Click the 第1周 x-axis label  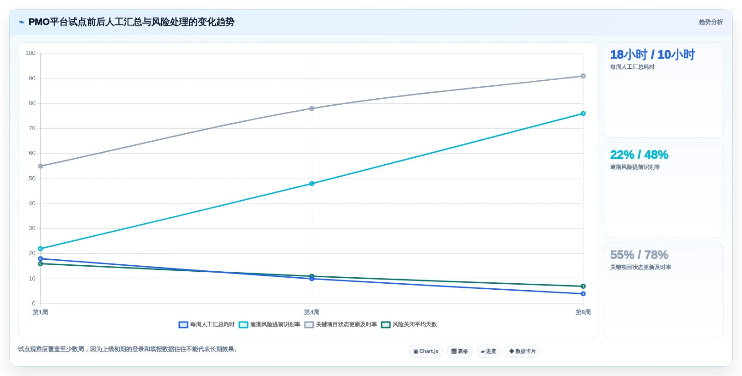40,312
